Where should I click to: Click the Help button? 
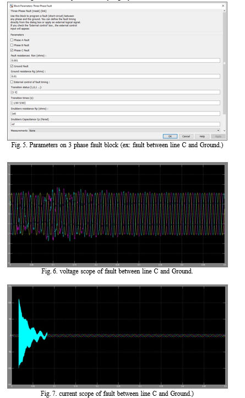point(202,136)
